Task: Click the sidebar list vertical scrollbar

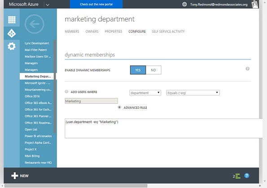Action: (55, 86)
